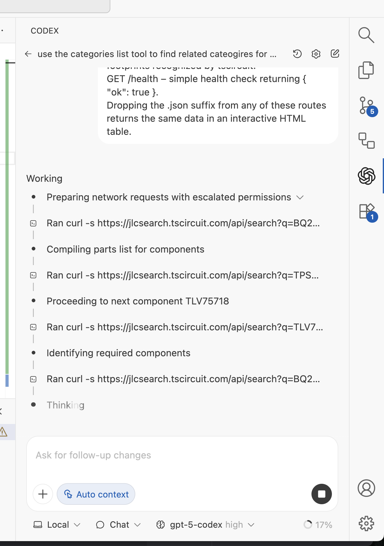Click the plus add attachment button
The height and width of the screenshot is (546, 384).
tap(43, 494)
